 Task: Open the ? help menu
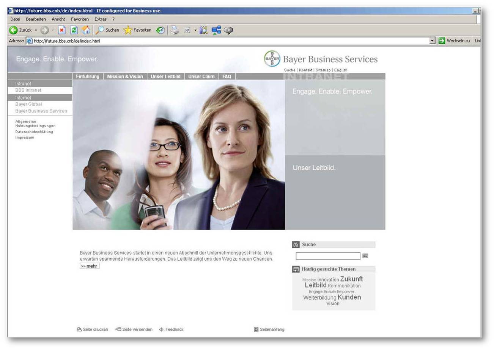point(113,19)
